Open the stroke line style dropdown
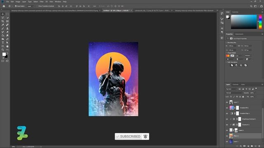This screenshot has width=264, height=148. tap(248, 56)
